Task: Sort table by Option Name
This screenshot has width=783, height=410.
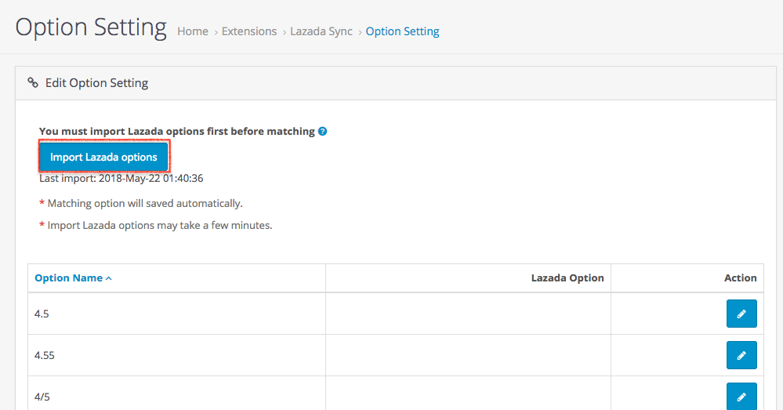Action: (x=69, y=278)
